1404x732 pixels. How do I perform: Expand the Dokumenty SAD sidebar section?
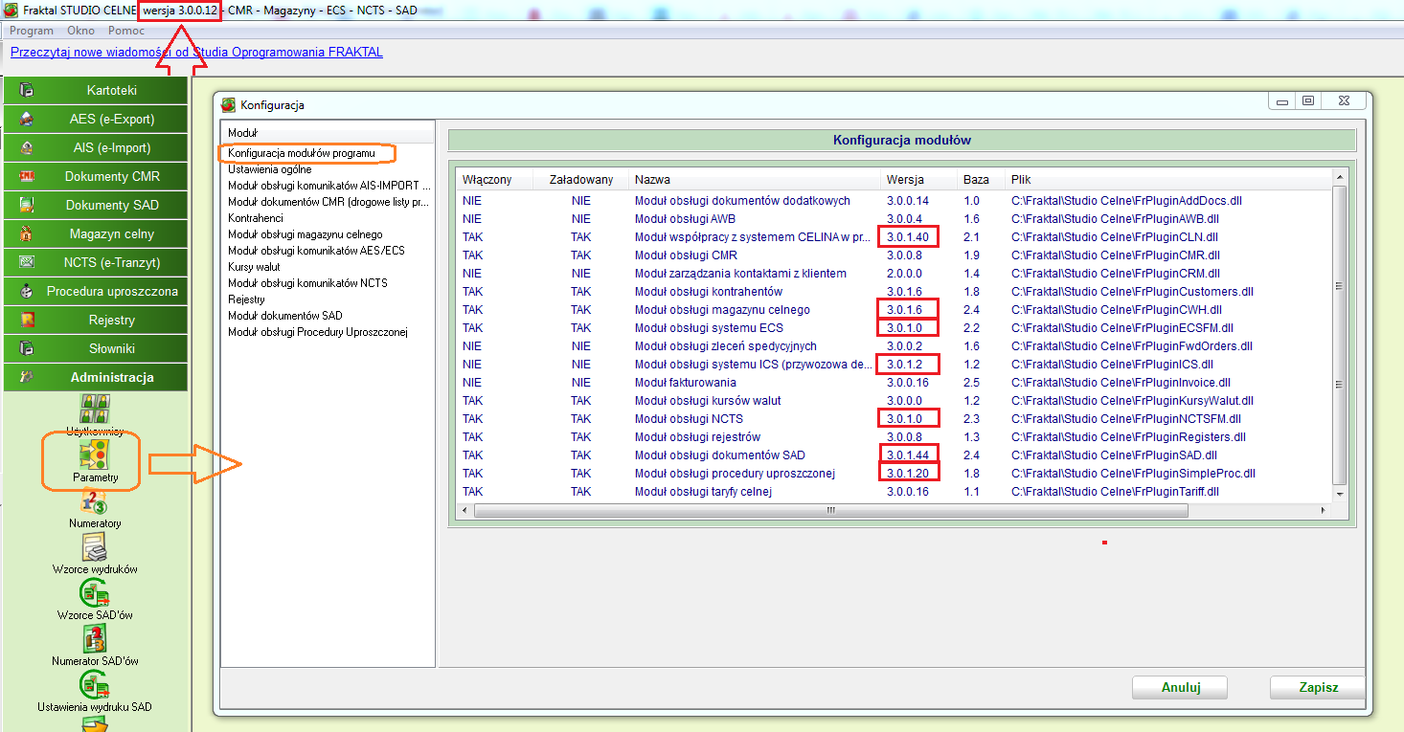(95, 205)
